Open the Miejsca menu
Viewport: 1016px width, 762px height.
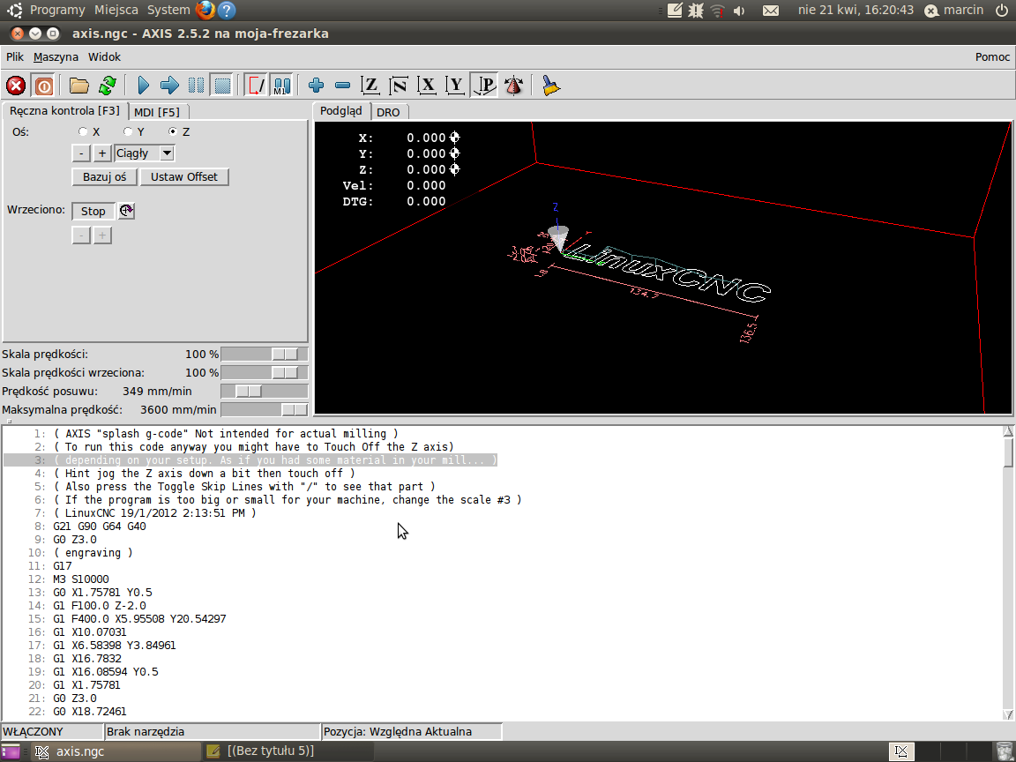[x=116, y=10]
